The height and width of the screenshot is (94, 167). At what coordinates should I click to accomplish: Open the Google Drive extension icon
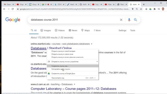coord(150,9)
